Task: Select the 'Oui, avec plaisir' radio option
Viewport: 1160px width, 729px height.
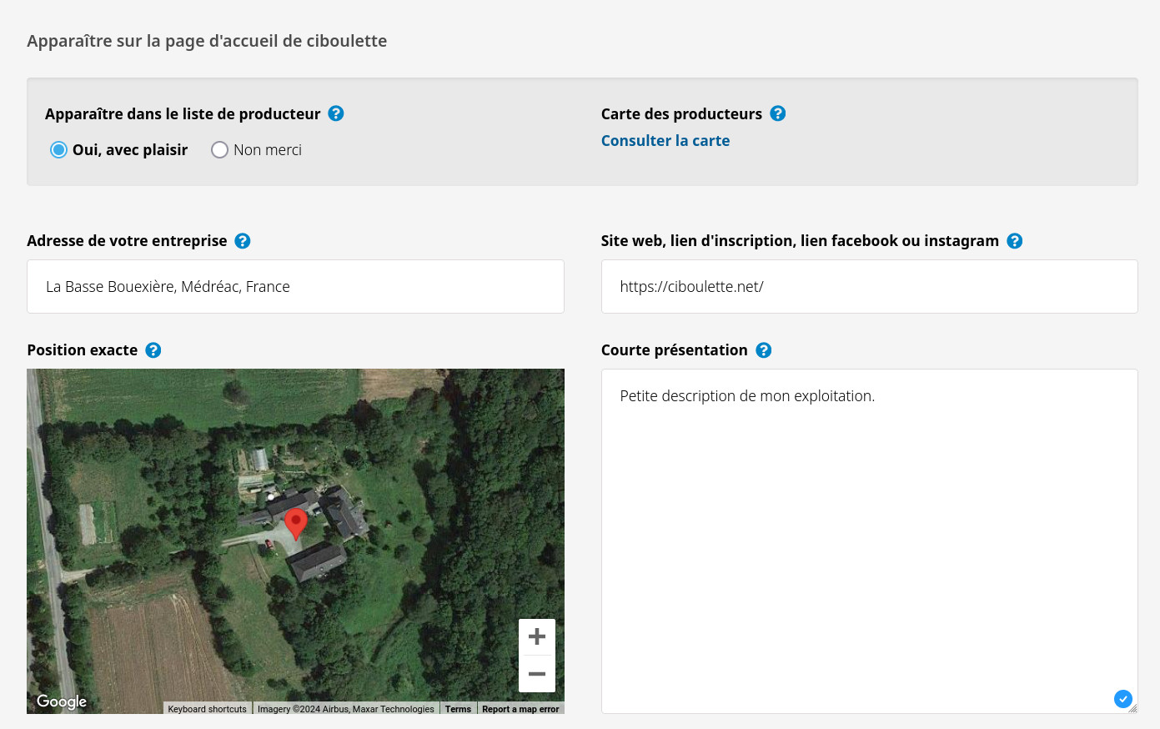Action: [58, 150]
